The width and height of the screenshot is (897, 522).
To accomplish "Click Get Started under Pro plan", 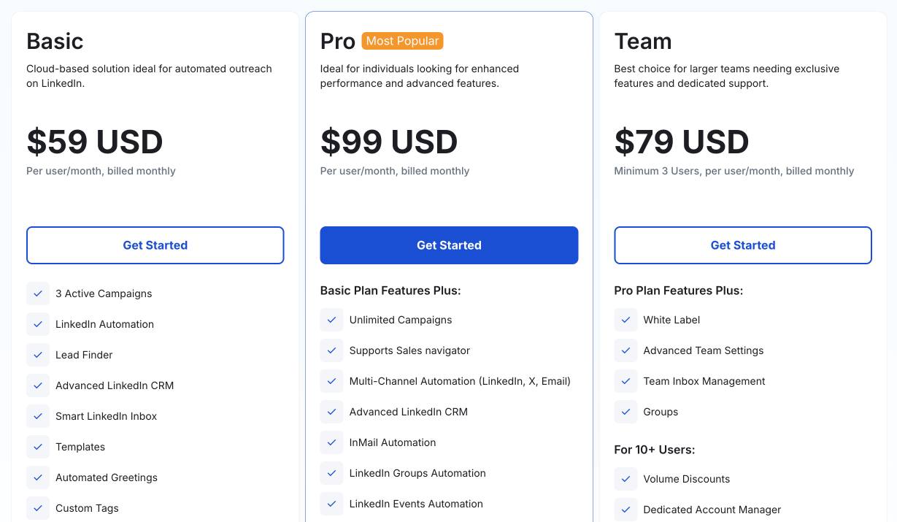I will (449, 245).
